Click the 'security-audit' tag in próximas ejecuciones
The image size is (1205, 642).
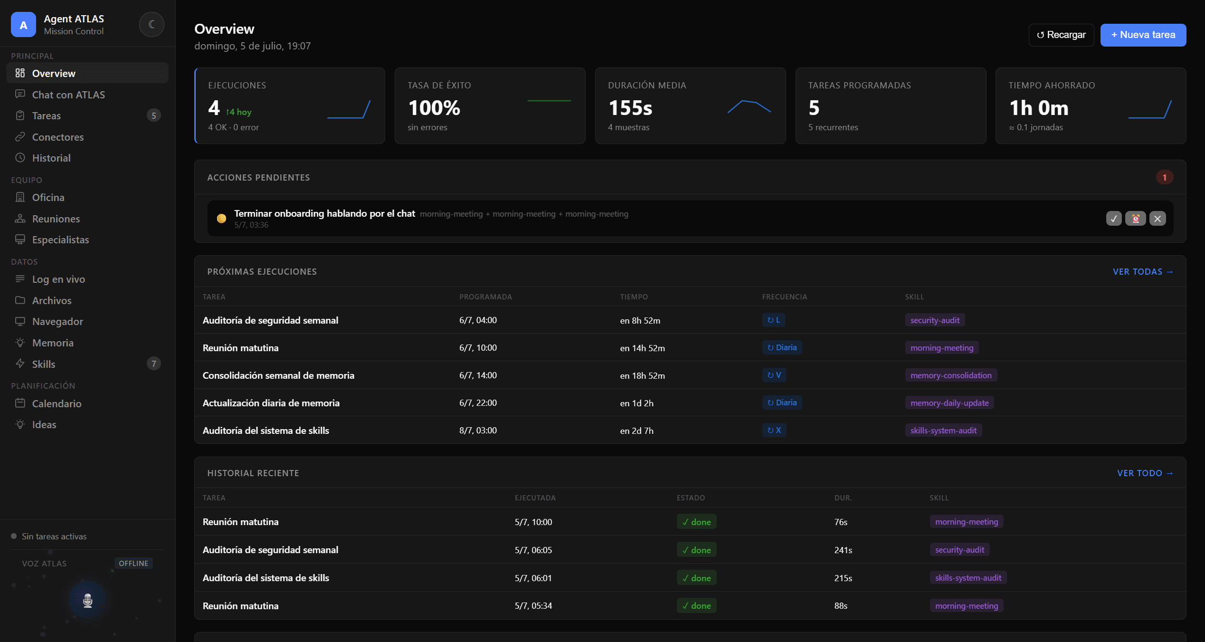[x=935, y=320]
